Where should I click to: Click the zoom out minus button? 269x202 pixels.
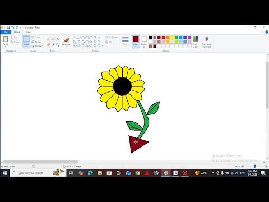pyautogui.click(x=243, y=166)
